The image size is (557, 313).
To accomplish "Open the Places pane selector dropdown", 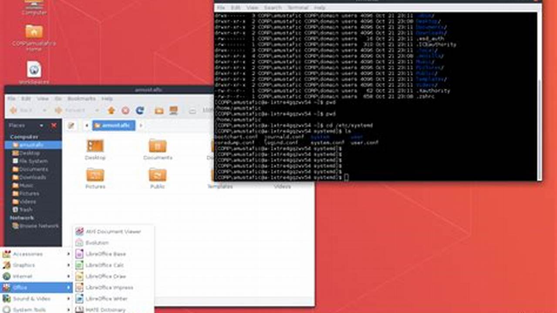I will point(41,125).
